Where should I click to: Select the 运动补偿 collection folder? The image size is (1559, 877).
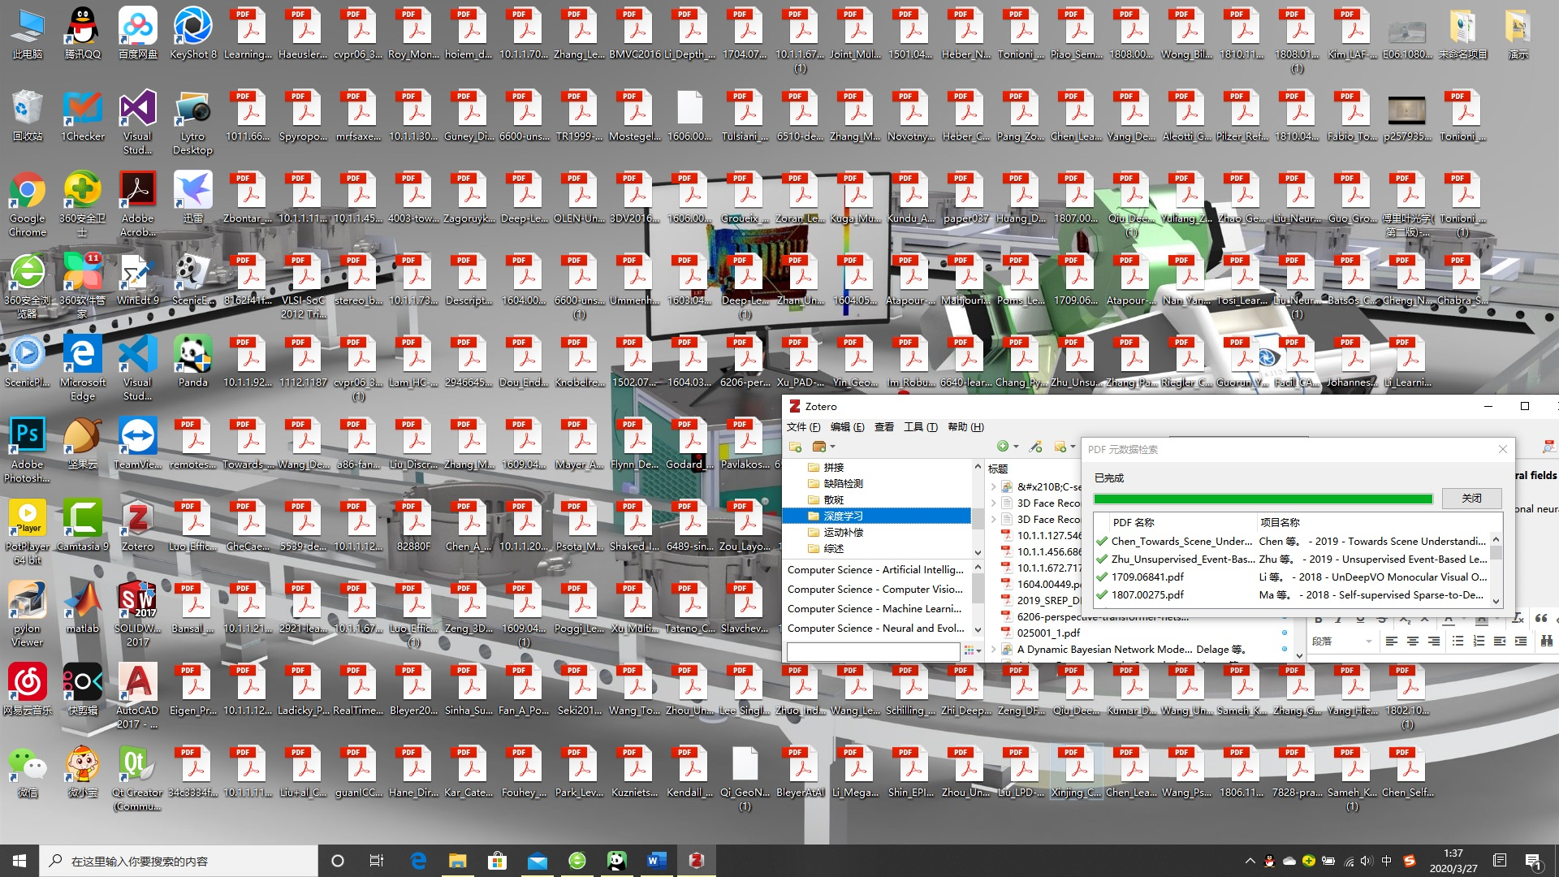point(843,533)
